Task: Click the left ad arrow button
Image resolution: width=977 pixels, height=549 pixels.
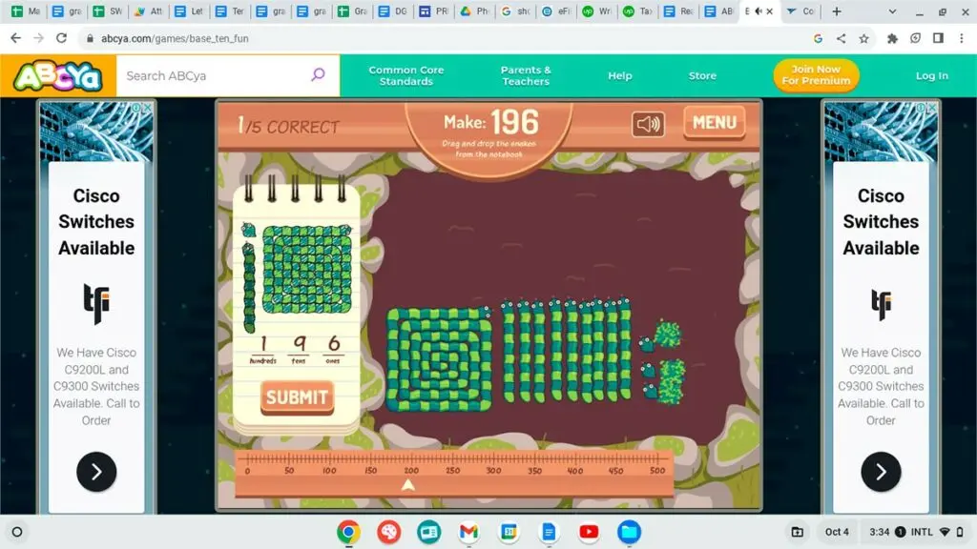Action: (x=96, y=472)
